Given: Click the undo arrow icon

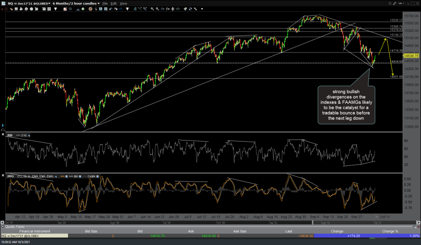Looking at the screenshot, I should click(111, 9).
